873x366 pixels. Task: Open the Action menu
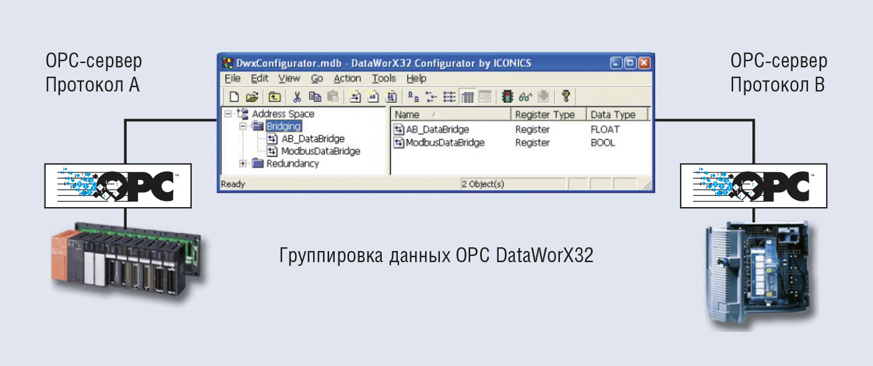pos(347,79)
